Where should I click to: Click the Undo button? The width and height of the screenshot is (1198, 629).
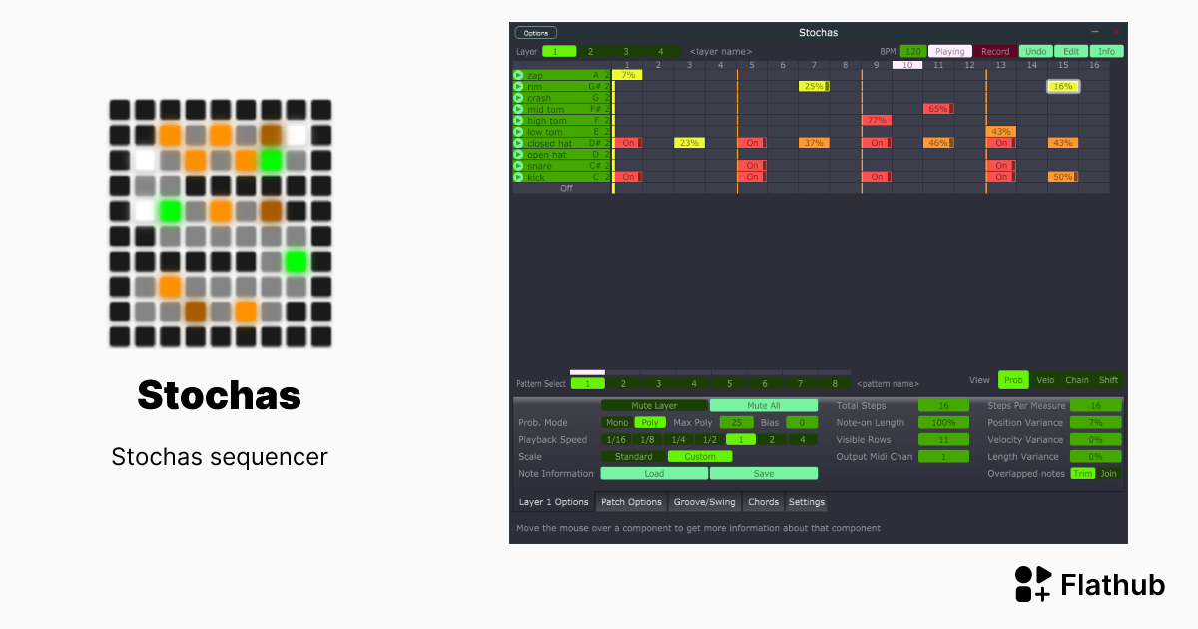1035,51
